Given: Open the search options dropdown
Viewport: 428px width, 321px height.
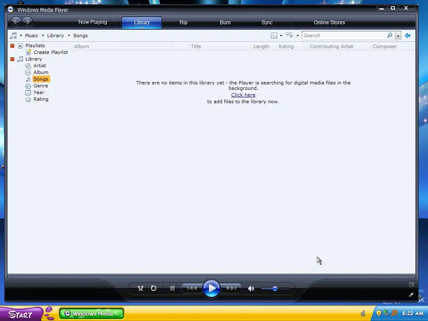Looking at the screenshot, I should [398, 36].
